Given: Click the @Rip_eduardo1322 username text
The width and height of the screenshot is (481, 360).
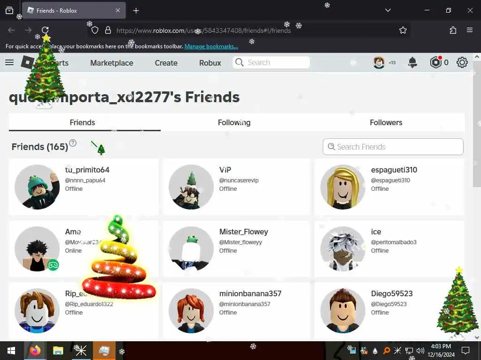Looking at the screenshot, I should pos(89,304).
